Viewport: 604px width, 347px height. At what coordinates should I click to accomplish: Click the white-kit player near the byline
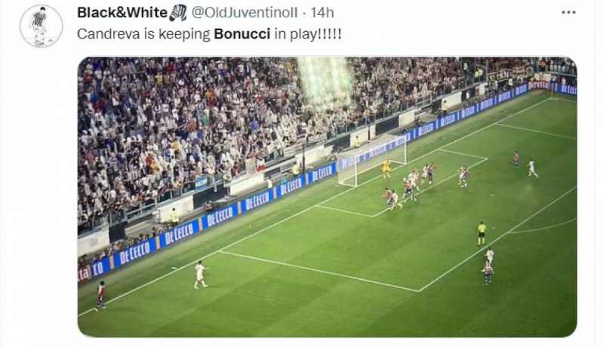pyautogui.click(x=200, y=275)
